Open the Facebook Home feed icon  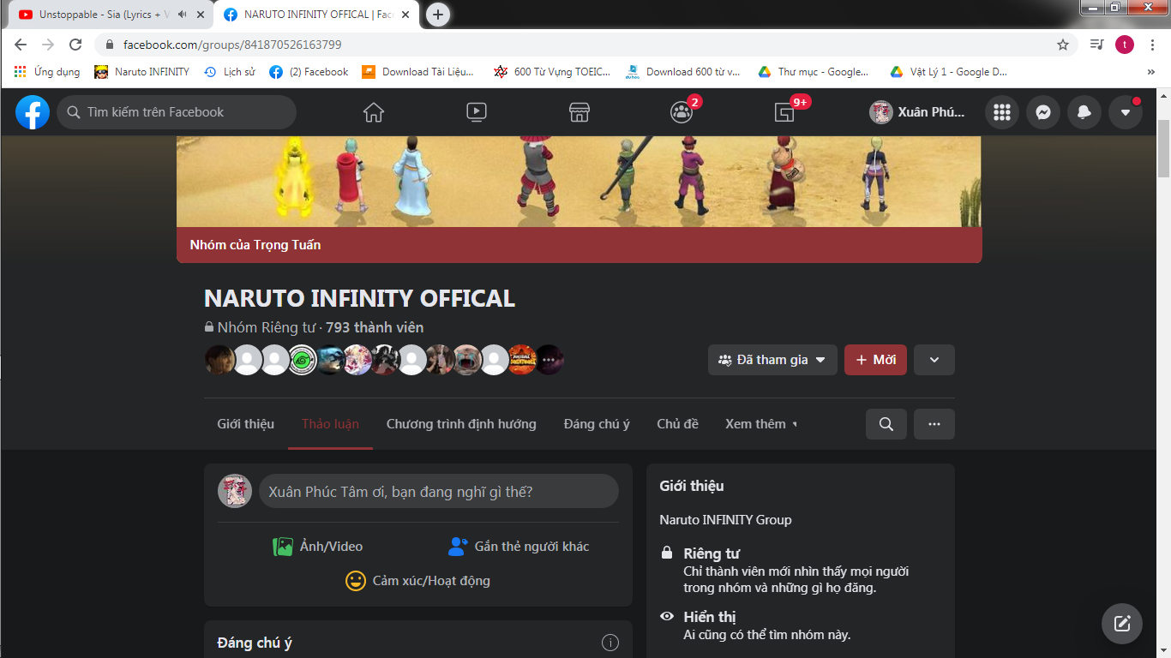click(374, 112)
